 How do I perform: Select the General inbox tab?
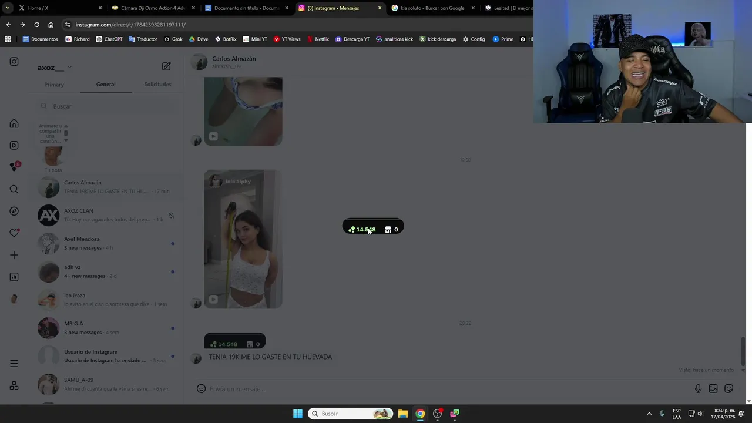pos(106,85)
